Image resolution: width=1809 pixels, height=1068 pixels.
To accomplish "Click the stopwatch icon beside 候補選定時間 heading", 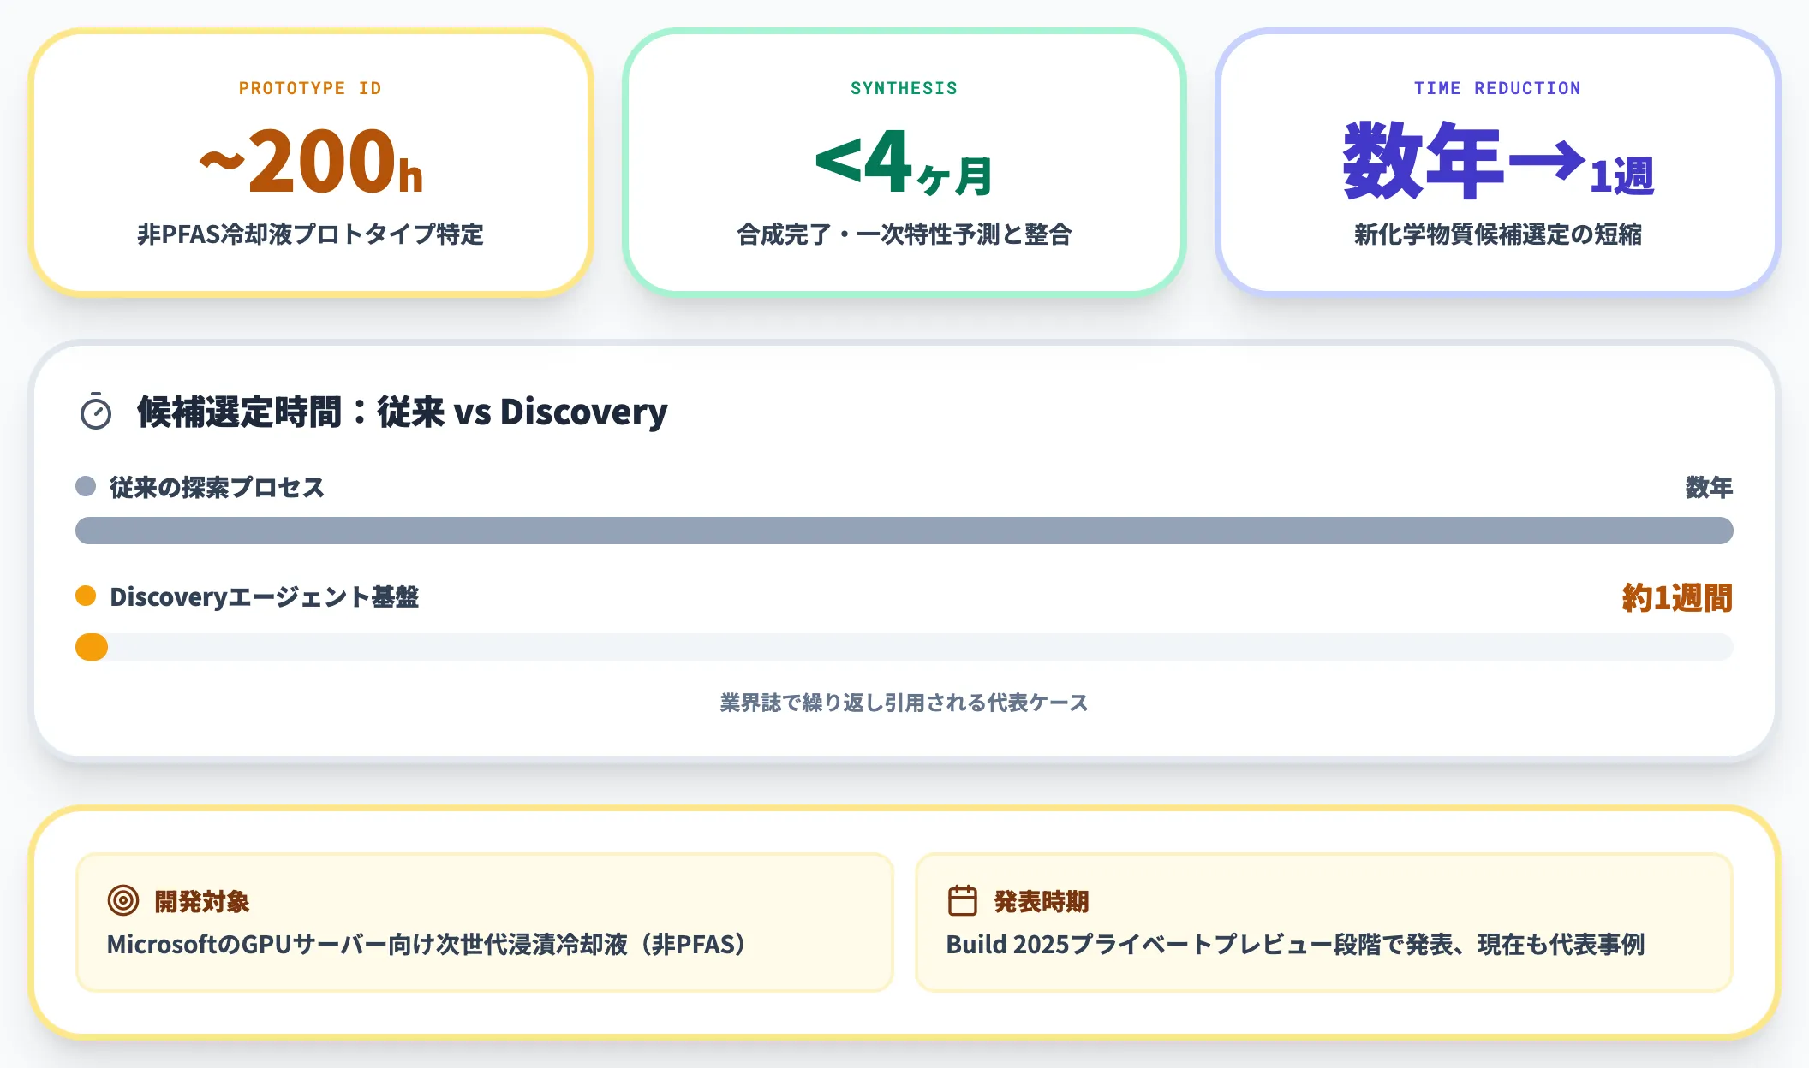I will point(96,412).
